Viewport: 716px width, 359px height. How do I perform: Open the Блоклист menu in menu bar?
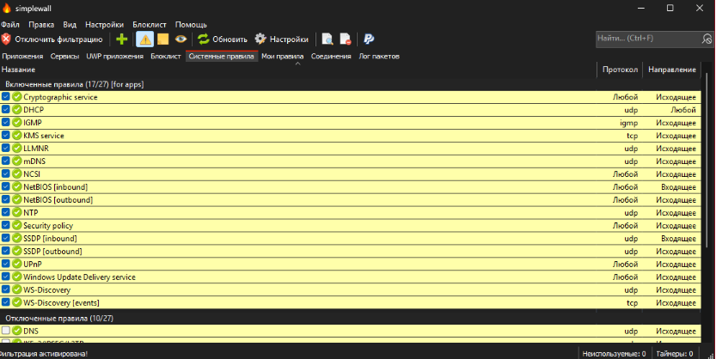(x=150, y=25)
